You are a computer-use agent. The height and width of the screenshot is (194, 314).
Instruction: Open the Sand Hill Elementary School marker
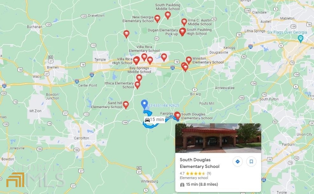126,105
